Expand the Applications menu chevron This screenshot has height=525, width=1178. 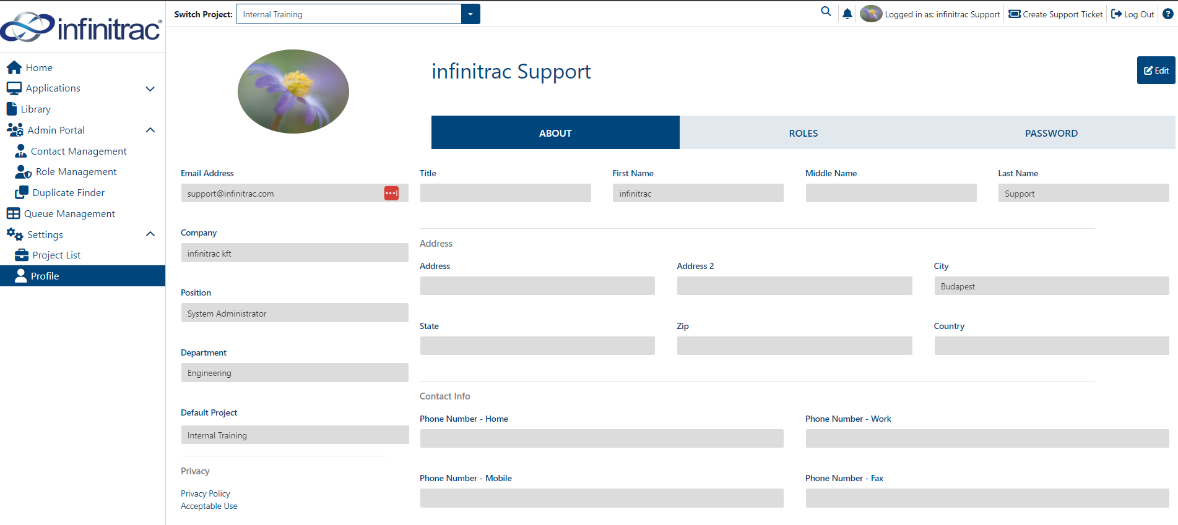pyautogui.click(x=150, y=88)
